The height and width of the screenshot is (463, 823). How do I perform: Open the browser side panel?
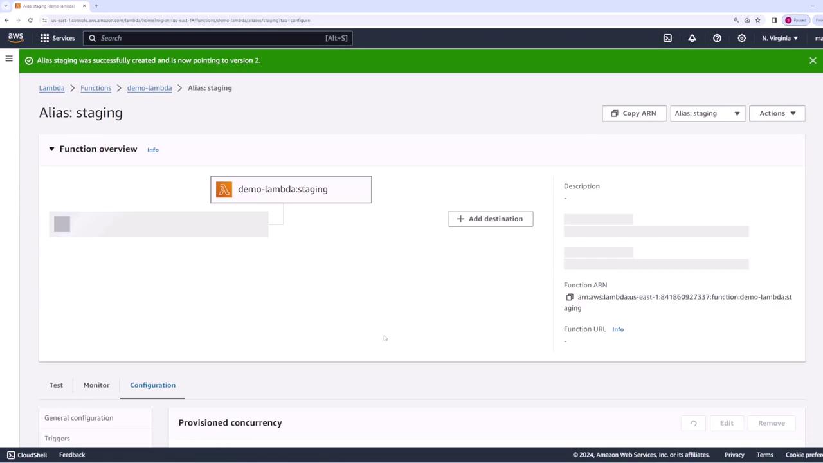coord(774,20)
